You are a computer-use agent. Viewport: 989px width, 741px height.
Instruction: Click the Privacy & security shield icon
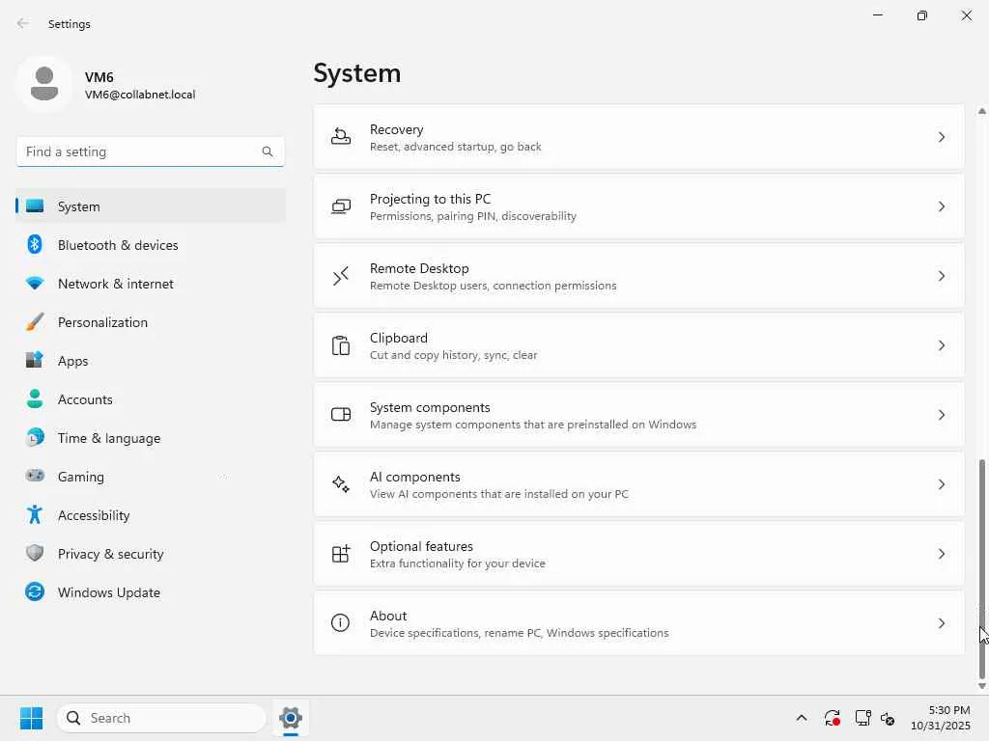[x=35, y=553]
